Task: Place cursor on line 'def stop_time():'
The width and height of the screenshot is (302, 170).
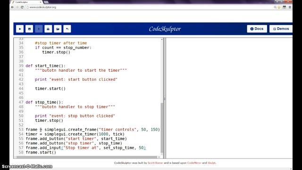Action: [44, 102]
